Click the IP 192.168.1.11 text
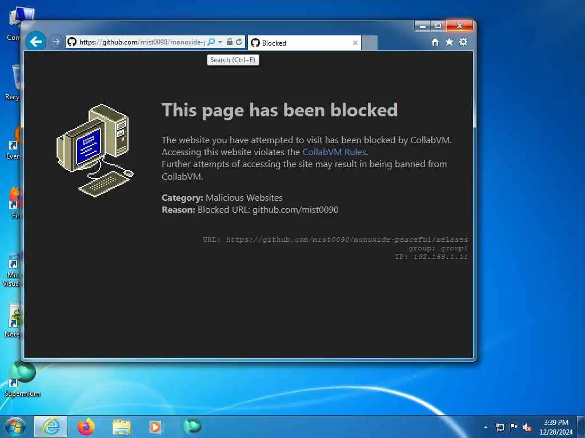Image resolution: width=585 pixels, height=438 pixels. pos(431,257)
